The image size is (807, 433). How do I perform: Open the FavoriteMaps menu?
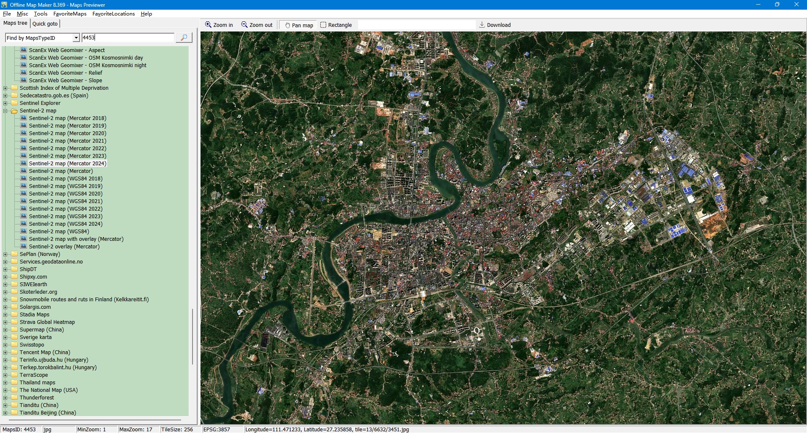(70, 14)
